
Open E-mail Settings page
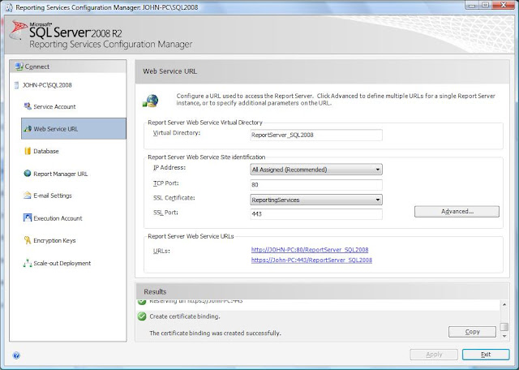coord(52,196)
